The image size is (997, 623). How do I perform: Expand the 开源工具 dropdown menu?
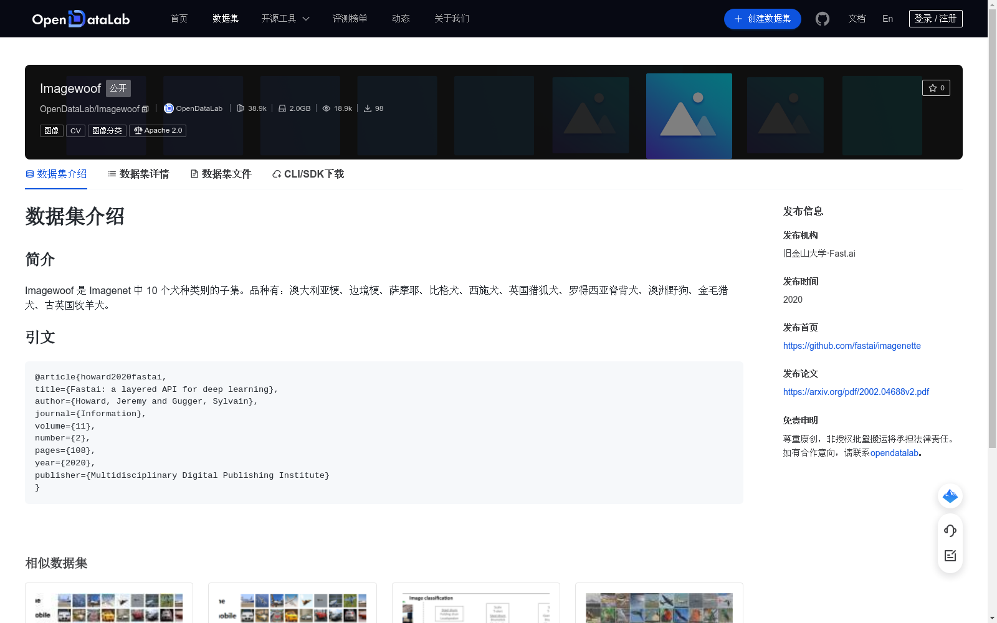click(285, 19)
